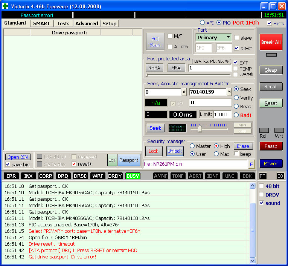Click the M button beside end LBA
The width and height of the screenshot is (288, 266).
pos(229,92)
